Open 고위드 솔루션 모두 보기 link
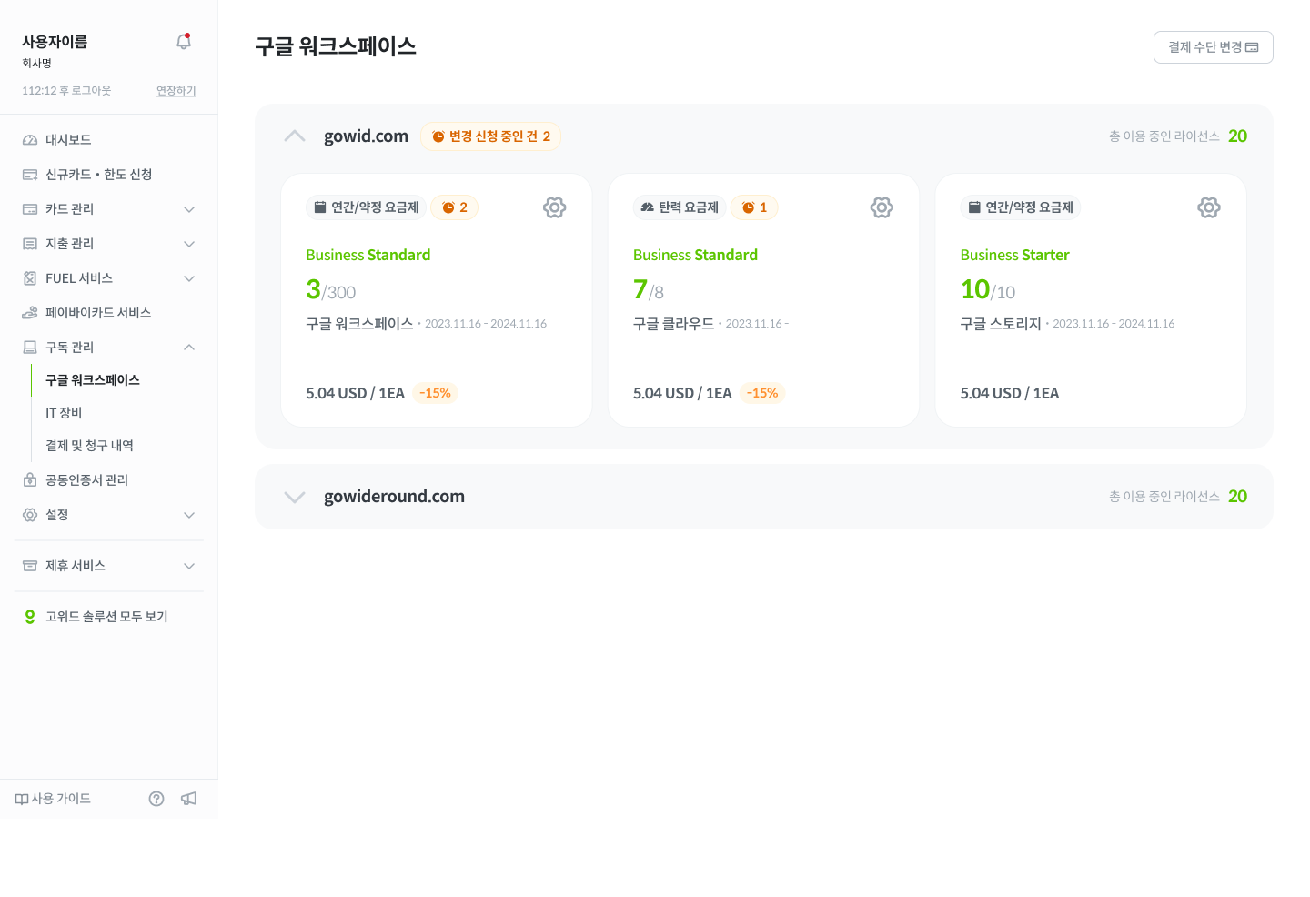Viewport: 1310px width, 897px height. [x=106, y=617]
